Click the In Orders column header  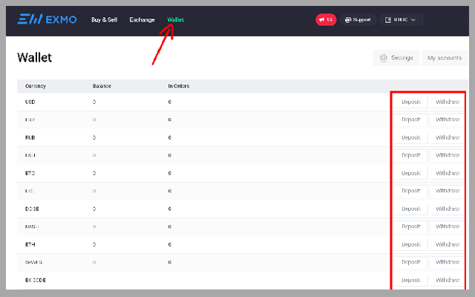(x=179, y=86)
